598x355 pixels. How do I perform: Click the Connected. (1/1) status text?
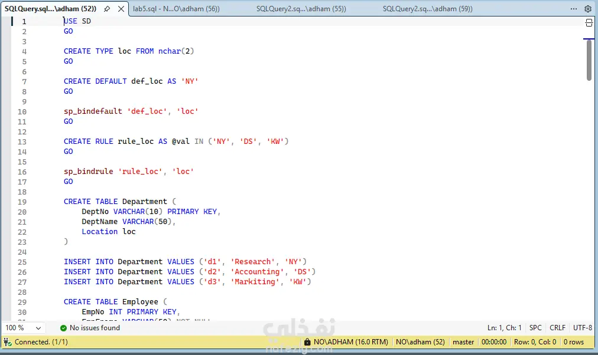[x=41, y=342]
